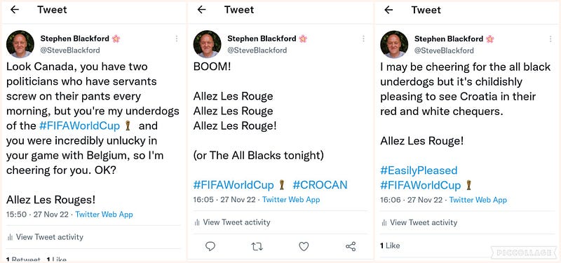Retweet the BOOM tweet via retweet icon
Image resolution: width=561 pixels, height=263 pixels.
(257, 246)
